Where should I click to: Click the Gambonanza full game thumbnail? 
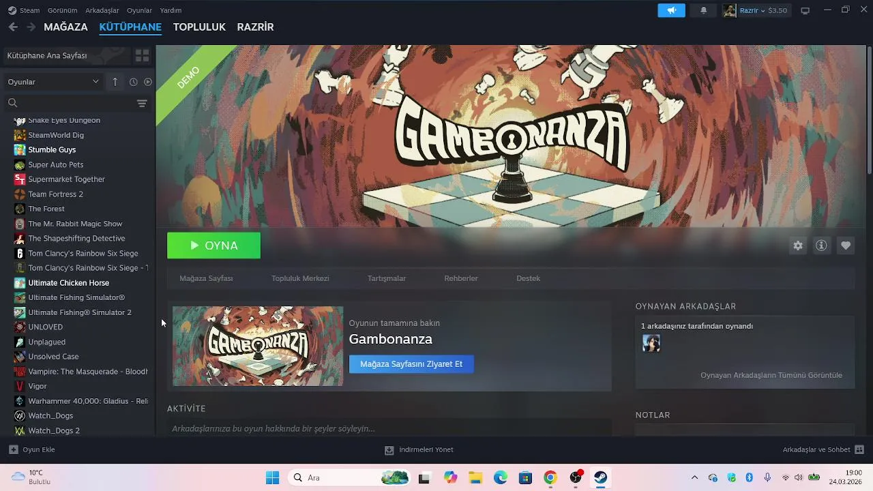[258, 346]
